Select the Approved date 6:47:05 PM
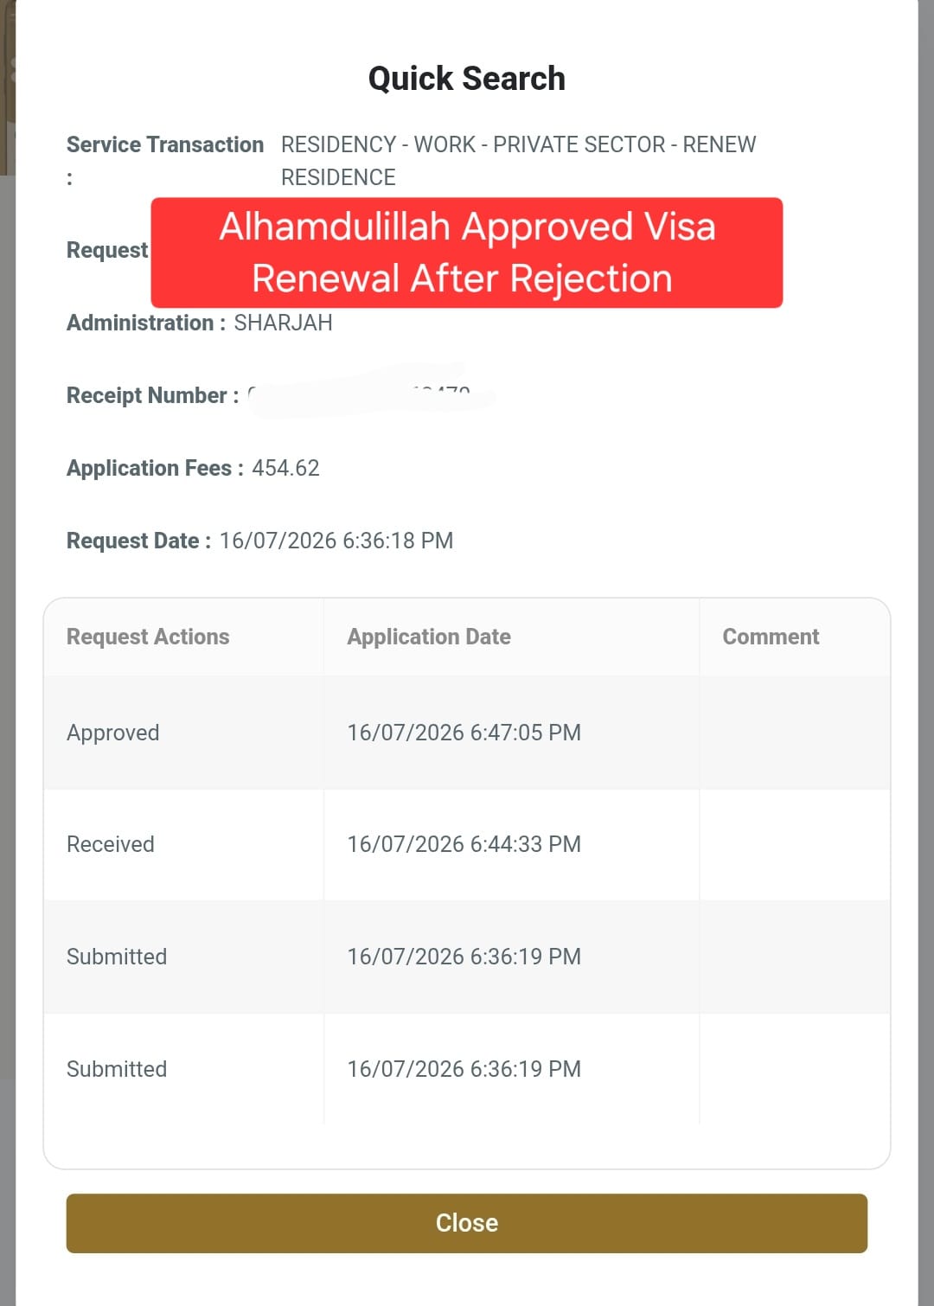The image size is (934, 1306). (464, 733)
